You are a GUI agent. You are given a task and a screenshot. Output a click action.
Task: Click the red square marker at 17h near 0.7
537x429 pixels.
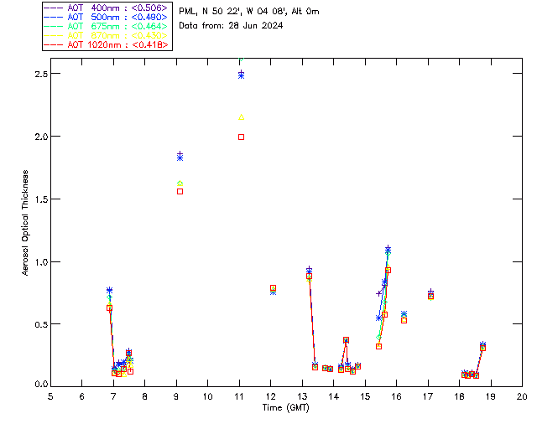[x=430, y=297]
